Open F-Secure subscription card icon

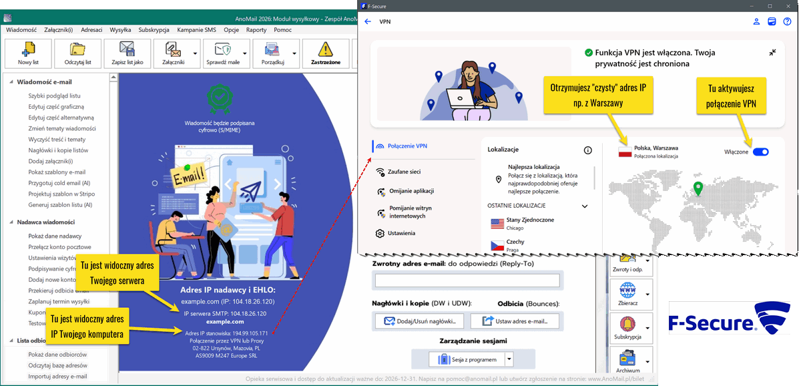pos(772,21)
